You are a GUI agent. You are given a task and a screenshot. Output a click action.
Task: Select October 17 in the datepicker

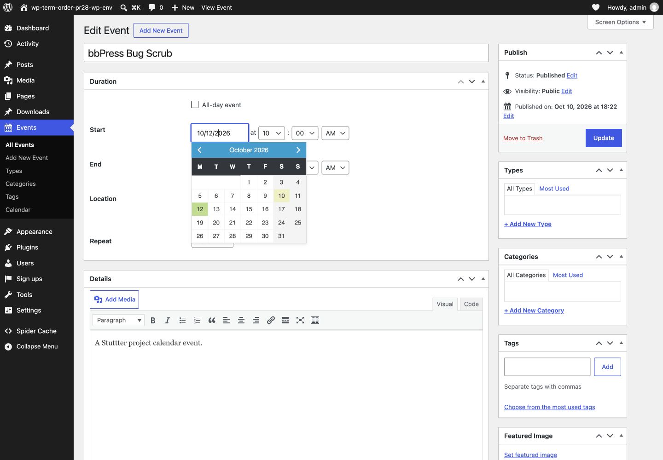point(281,209)
